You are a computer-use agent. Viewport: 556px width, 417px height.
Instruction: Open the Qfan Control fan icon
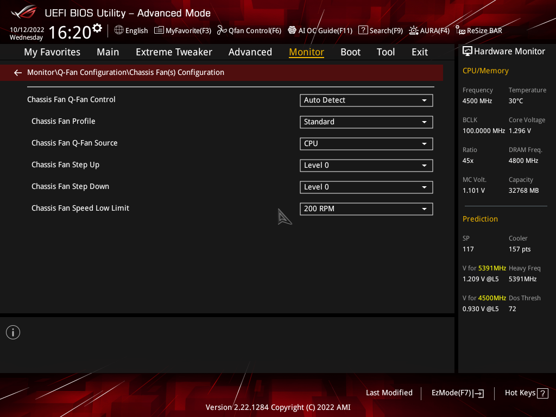click(222, 30)
